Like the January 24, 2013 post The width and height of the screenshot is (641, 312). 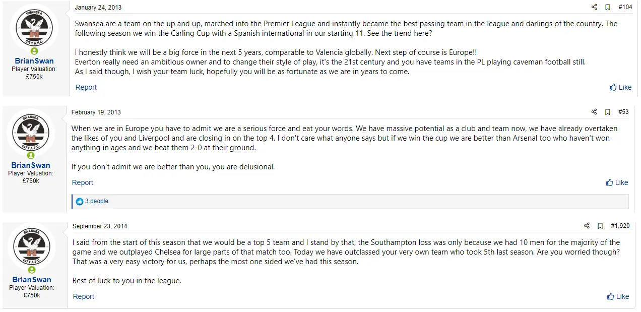620,87
